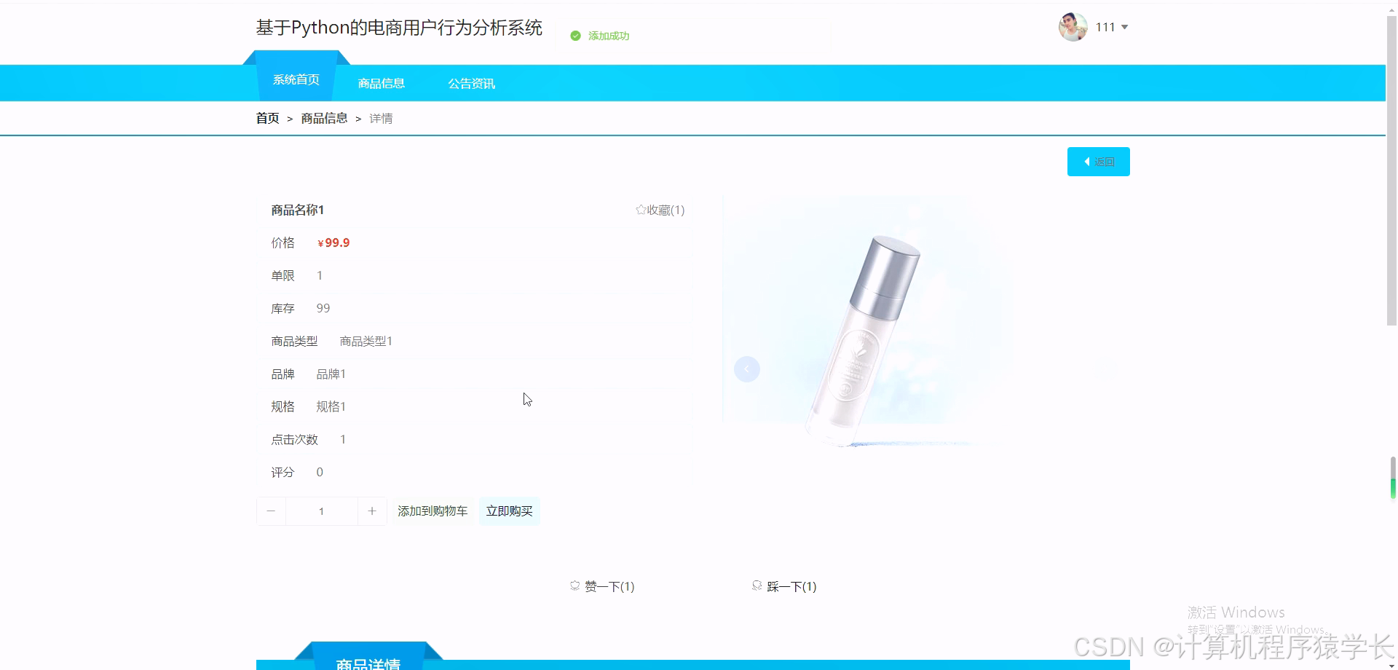Image resolution: width=1398 pixels, height=670 pixels.
Task: Open the 公告资讯 tab
Action: [470, 82]
